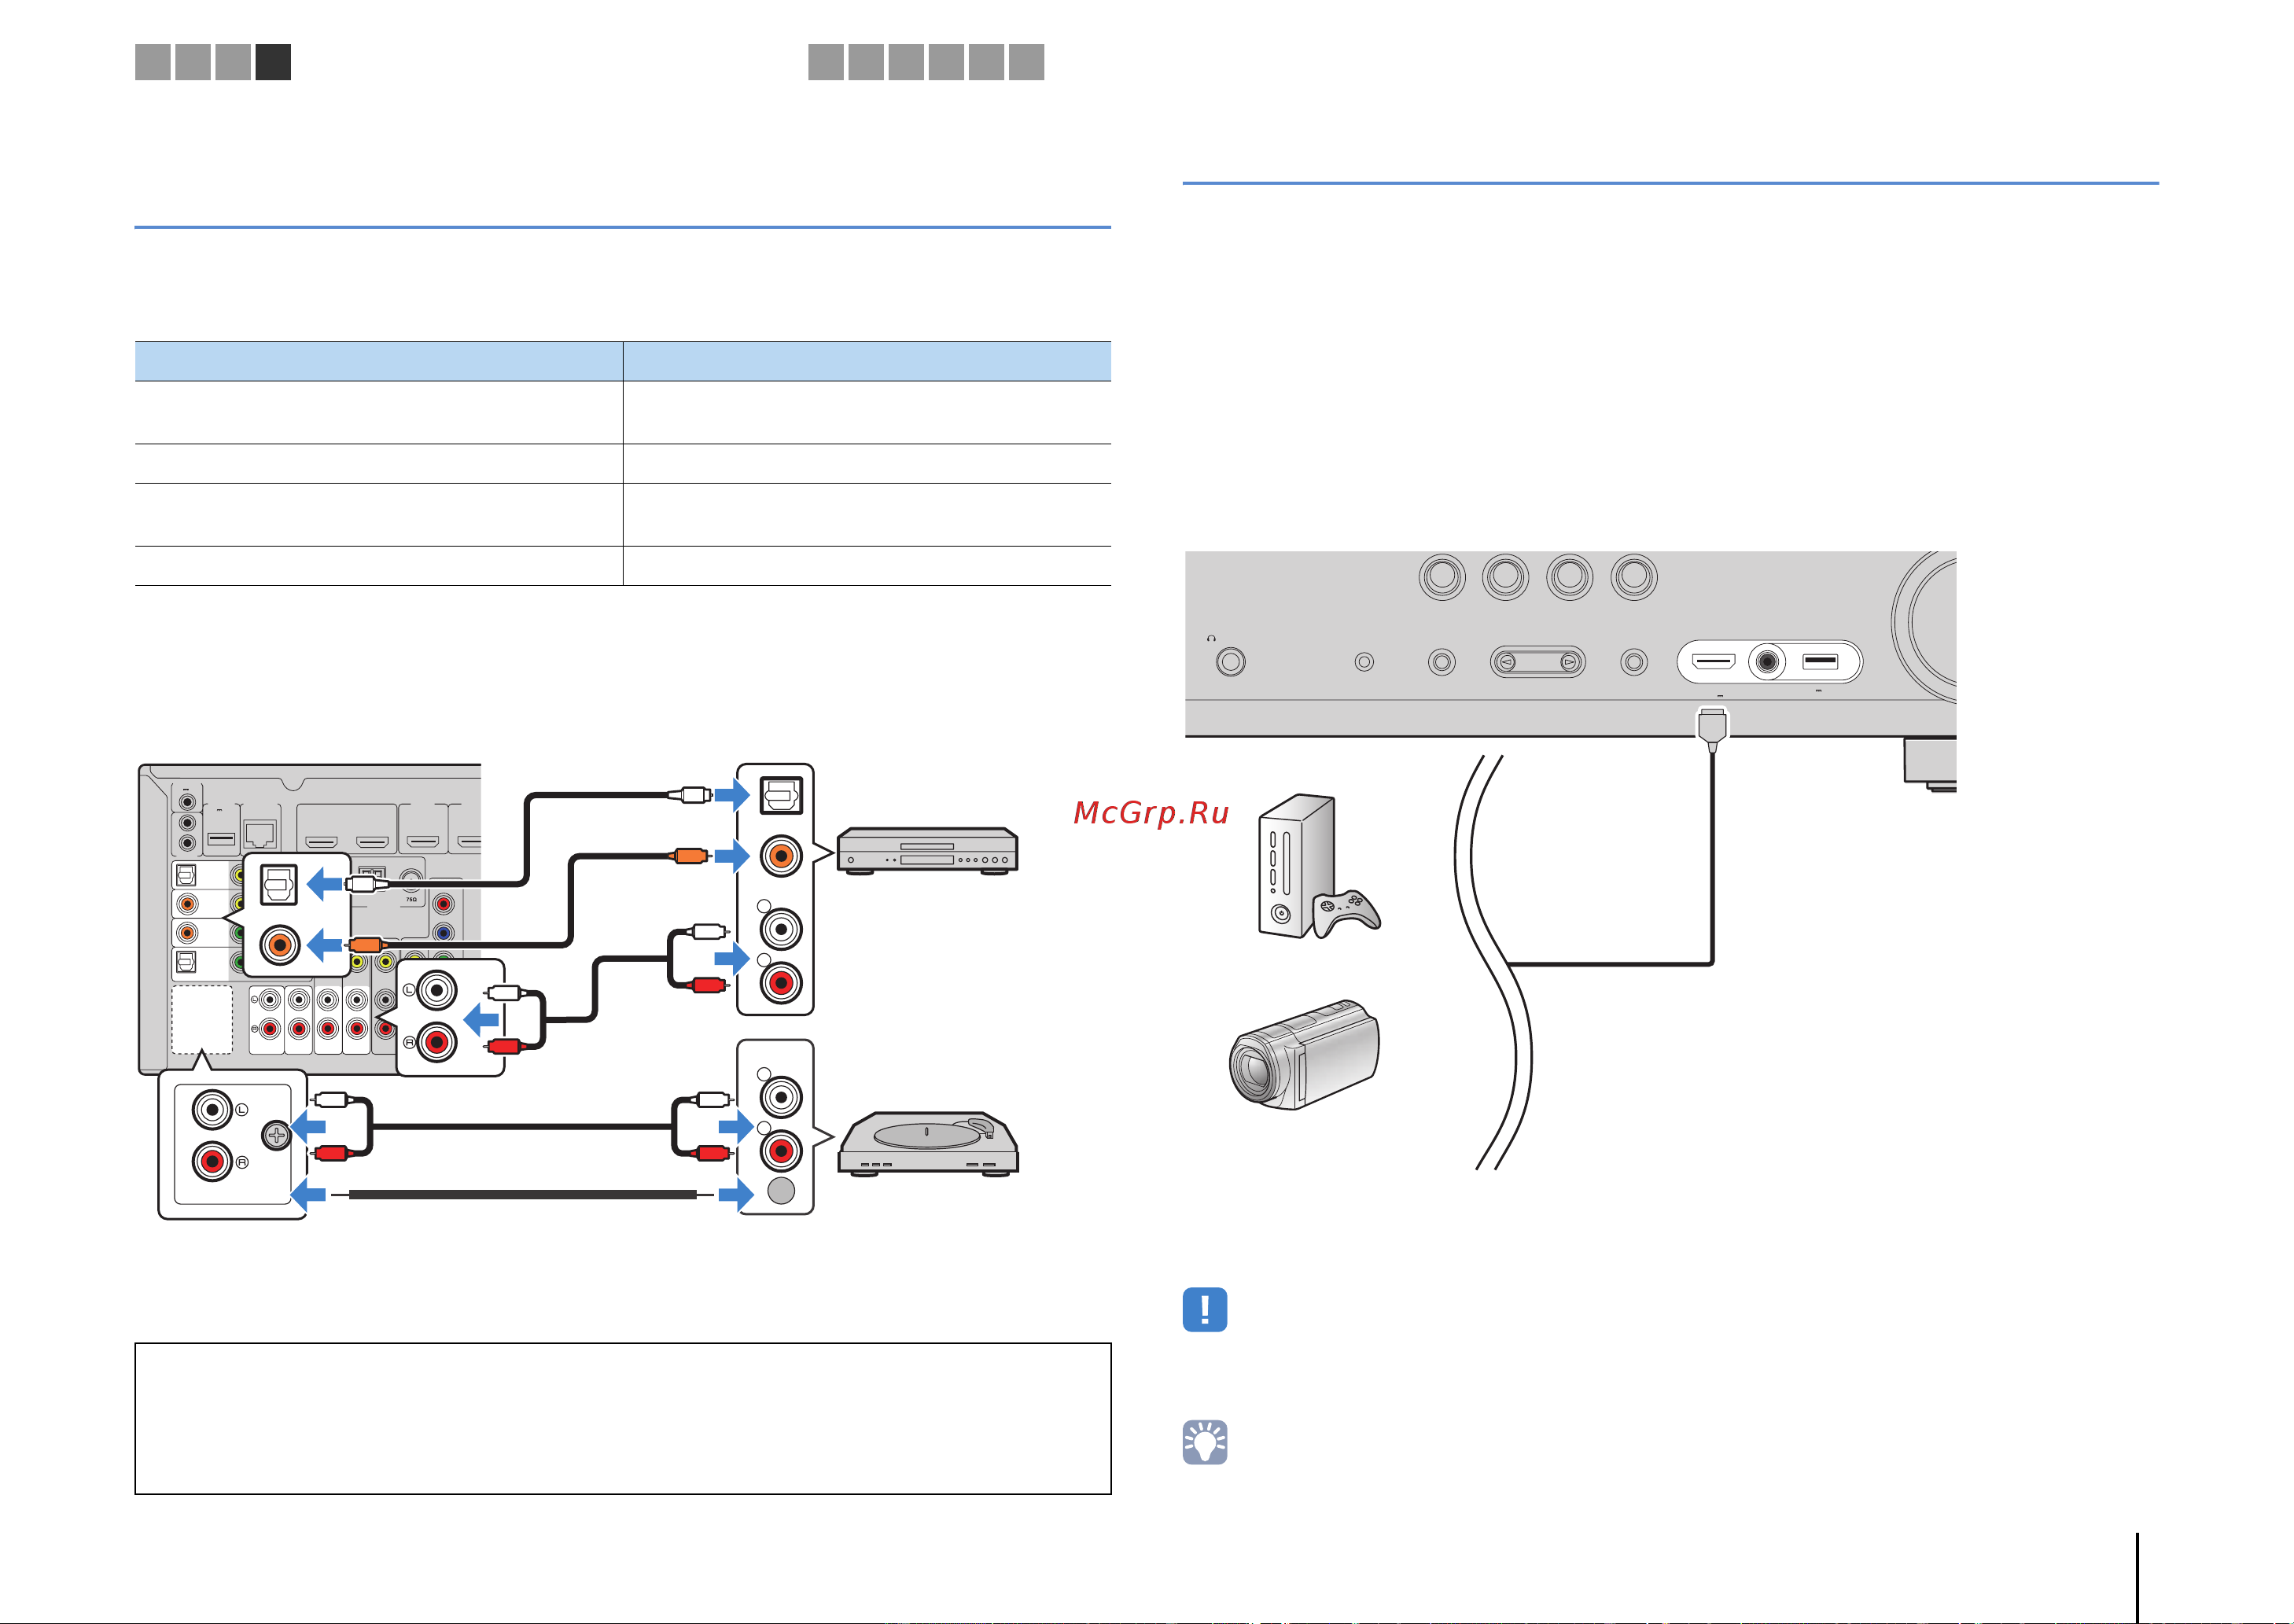Screen dimensions: 2294x1624
Task: Click the front panel headphone jack
Action: click(x=1231, y=662)
